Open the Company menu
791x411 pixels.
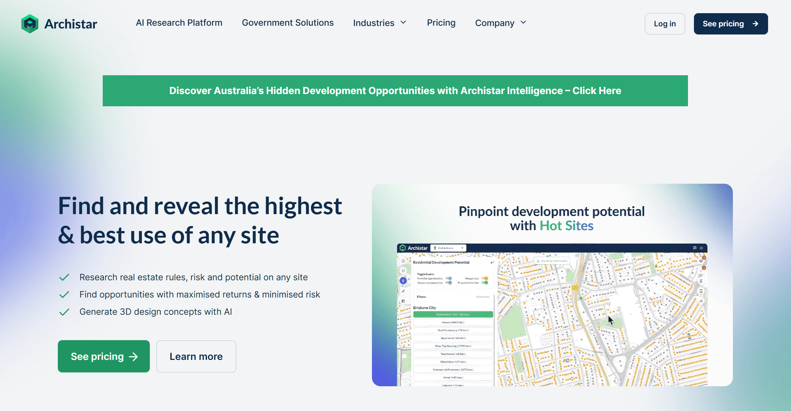click(501, 23)
